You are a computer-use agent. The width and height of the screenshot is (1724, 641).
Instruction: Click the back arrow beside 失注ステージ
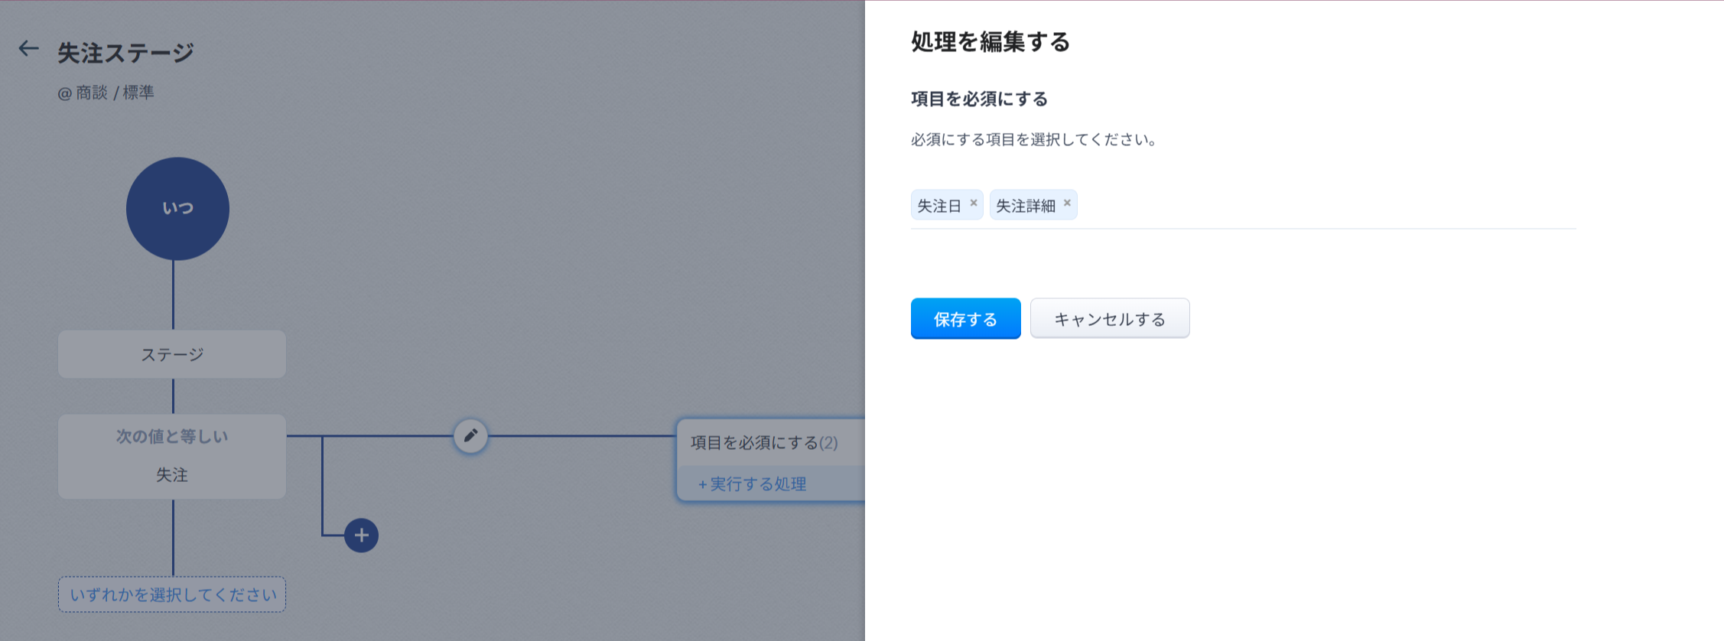pyautogui.click(x=28, y=49)
